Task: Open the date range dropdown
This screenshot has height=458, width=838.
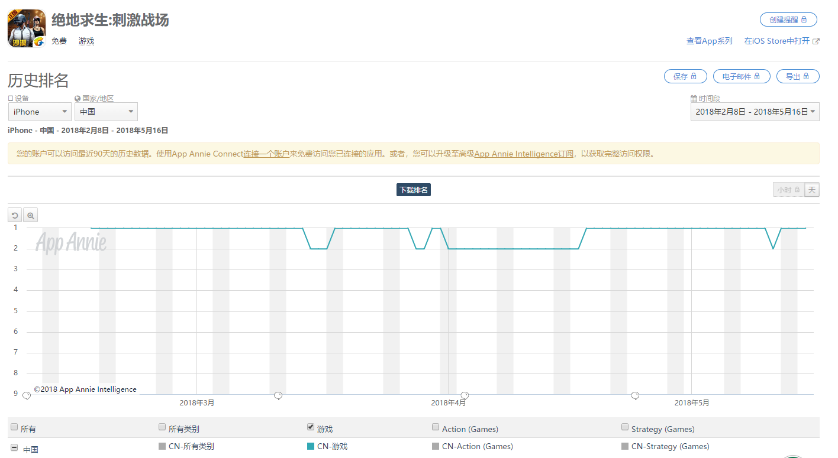Action: (x=755, y=112)
